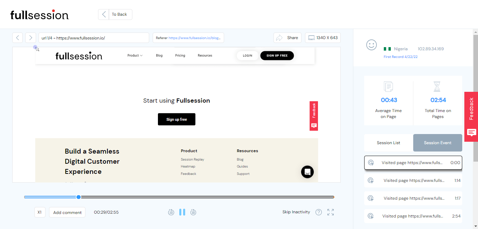Image resolution: width=478 pixels, height=229 pixels.
Task: Click the smiley face user icon
Action: tap(372, 45)
